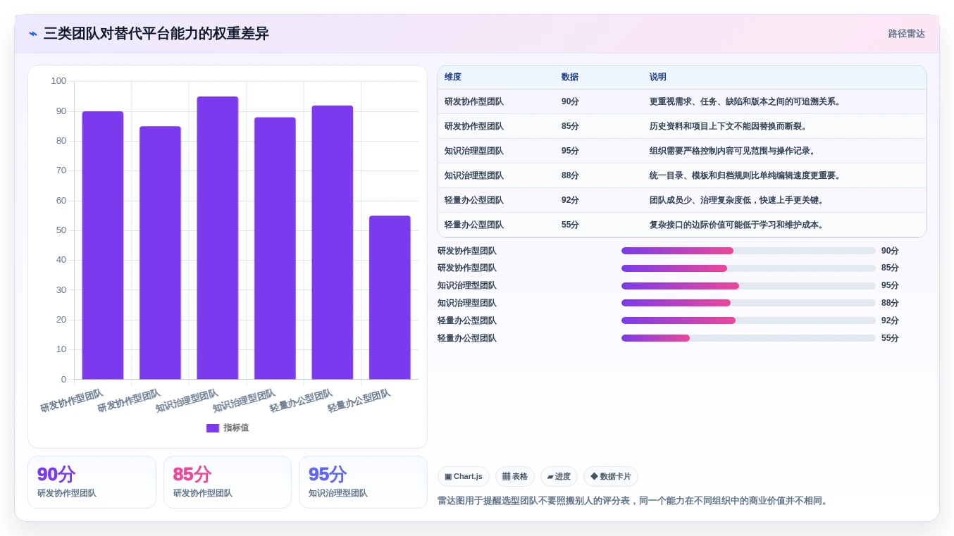The image size is (954, 536).
Task: Click 研发协作型团队 in the table's 90分 row
Action: pyautogui.click(x=474, y=102)
